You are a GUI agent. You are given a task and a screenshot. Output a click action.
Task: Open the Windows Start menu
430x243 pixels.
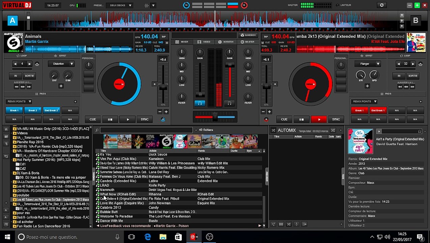point(7,237)
